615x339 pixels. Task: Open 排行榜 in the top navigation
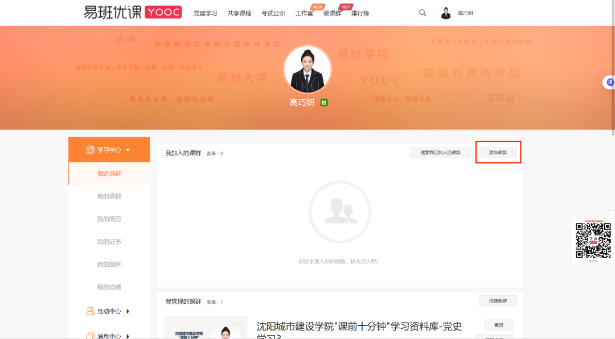tap(360, 13)
